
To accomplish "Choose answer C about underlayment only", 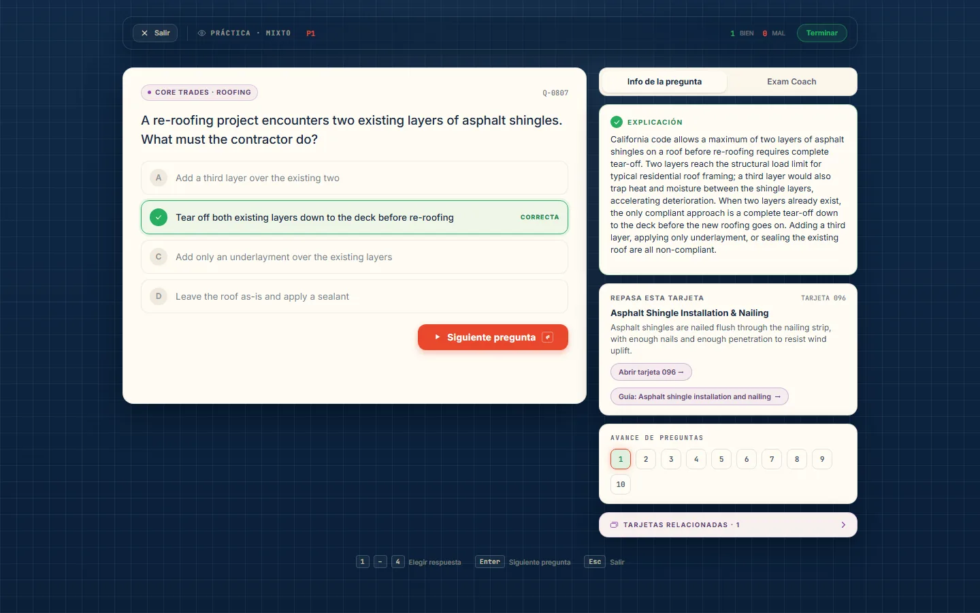I will (x=355, y=257).
